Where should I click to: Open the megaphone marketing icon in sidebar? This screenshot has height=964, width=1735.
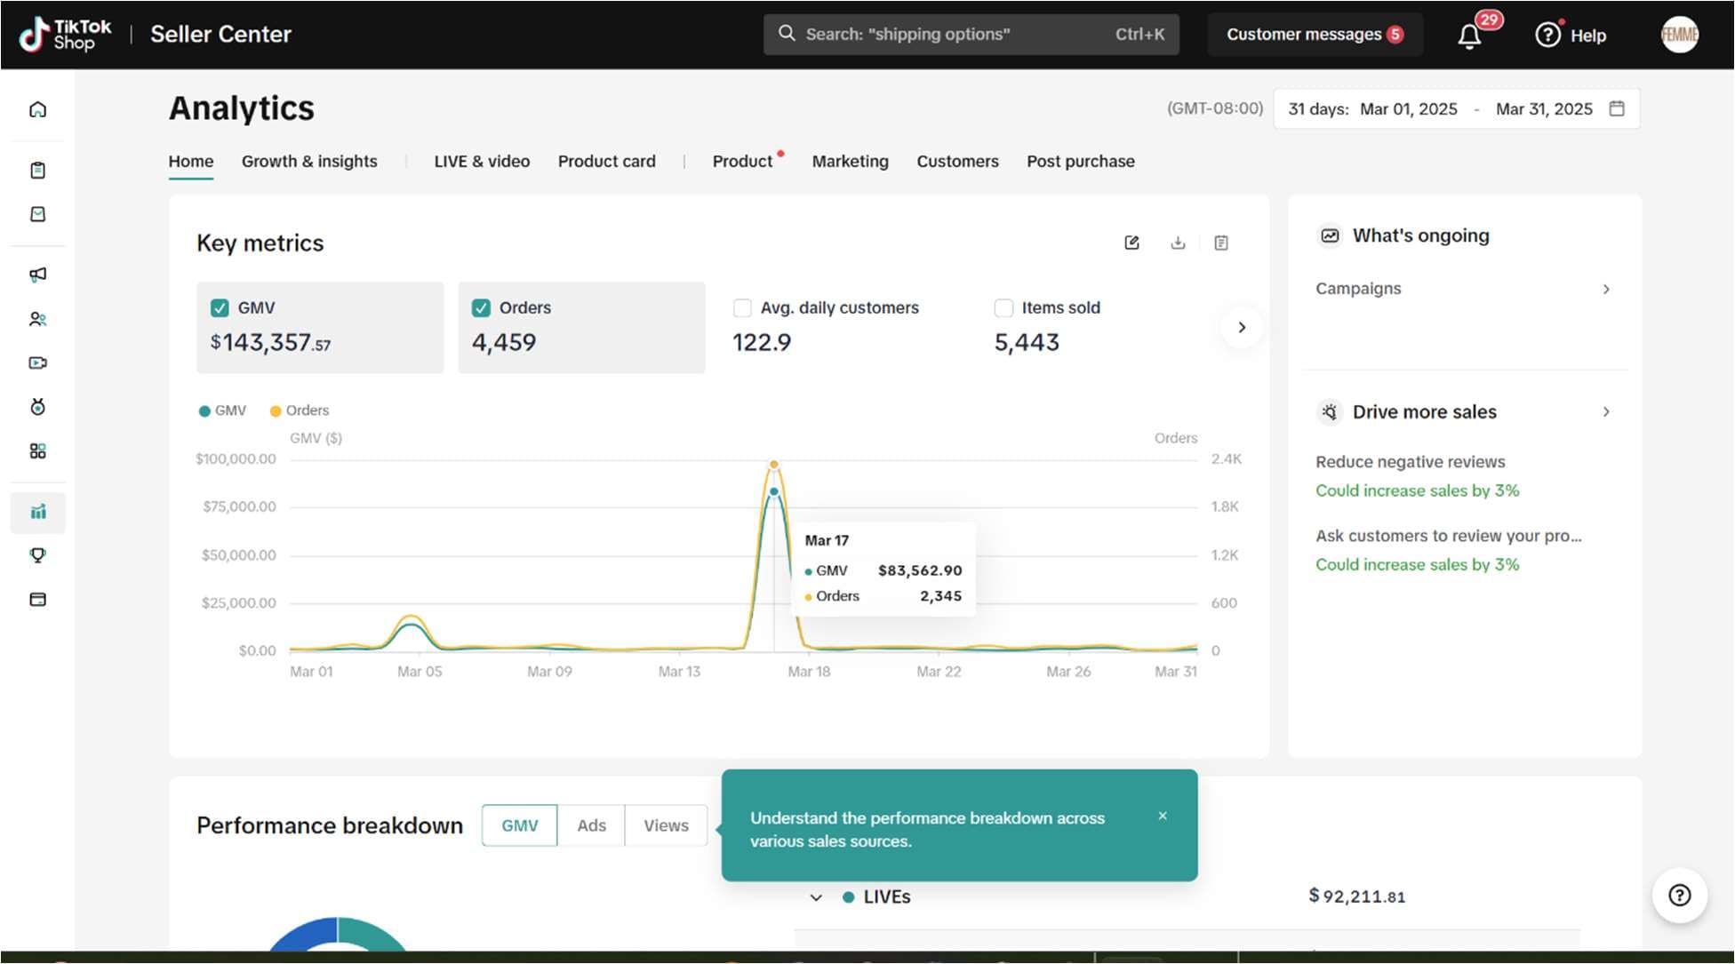[x=37, y=275]
